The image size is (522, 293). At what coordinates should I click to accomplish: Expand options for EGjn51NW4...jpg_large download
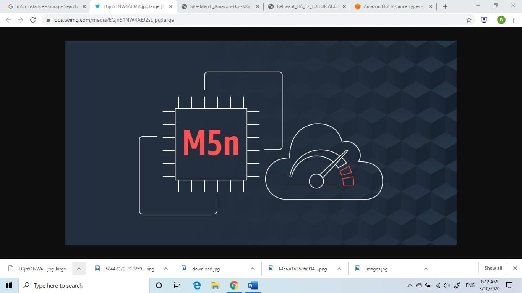[79, 269]
